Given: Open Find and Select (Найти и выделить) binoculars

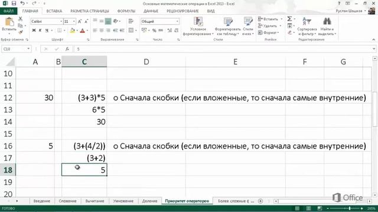Looking at the screenshot, I should click(327, 26).
